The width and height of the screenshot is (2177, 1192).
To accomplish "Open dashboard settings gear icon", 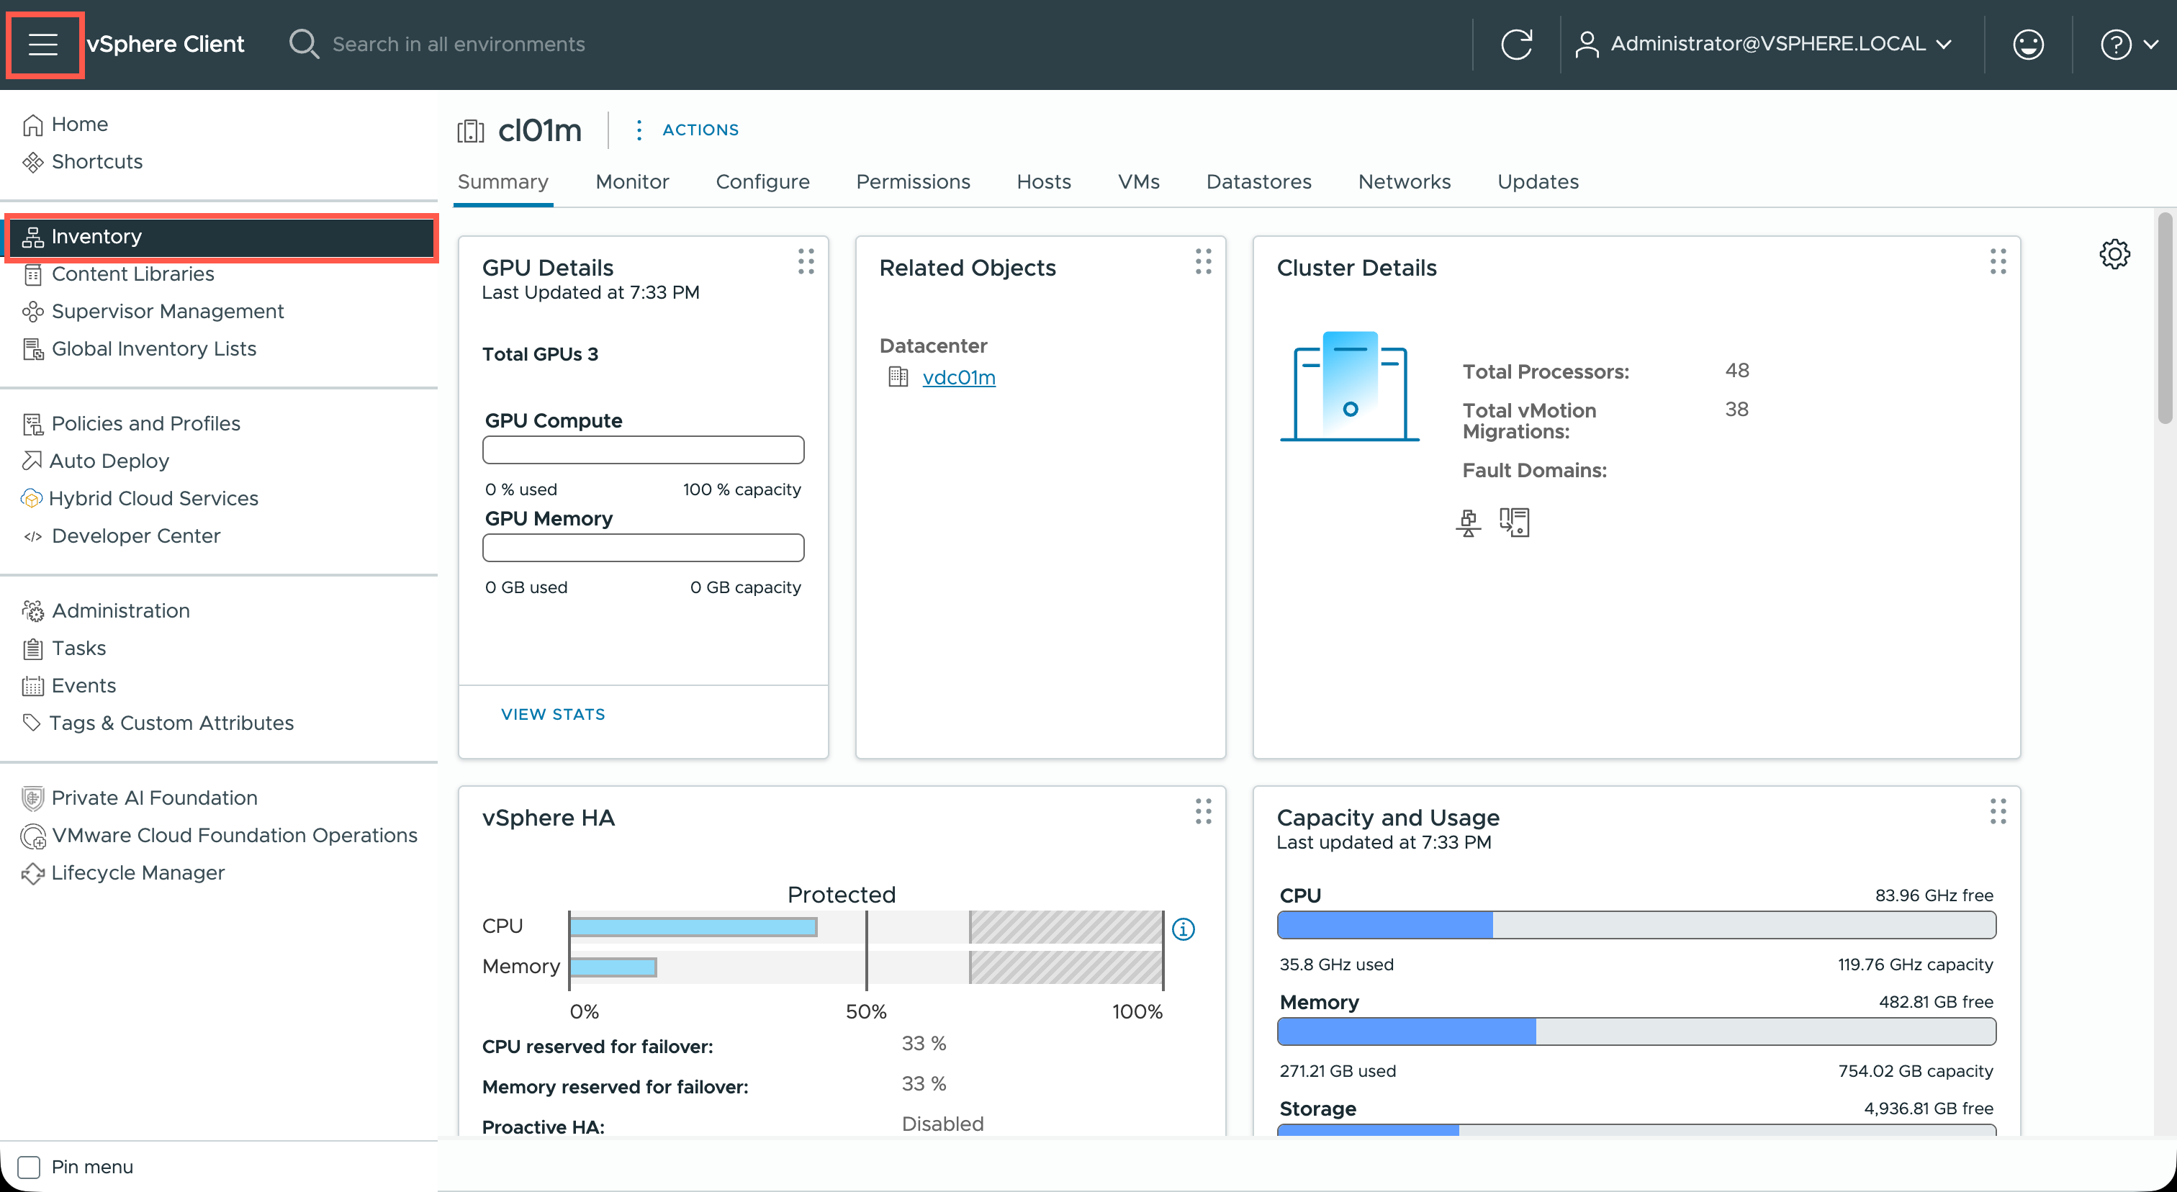I will click(x=2114, y=253).
